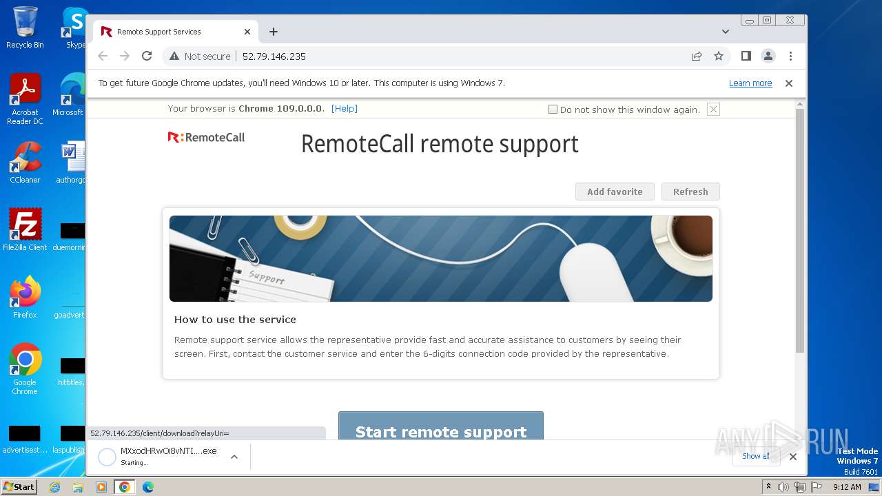Image resolution: width=882 pixels, height=496 pixels.
Task: Open CCleaner desktop icon
Action: pyautogui.click(x=25, y=163)
